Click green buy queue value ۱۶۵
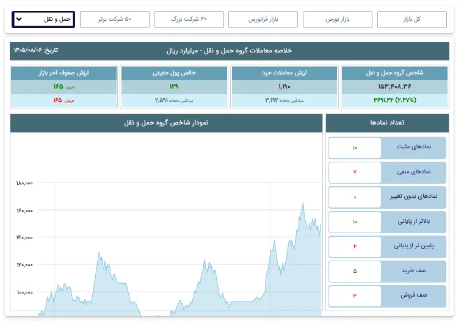Viewport: 464px width, 321px height. (58, 87)
